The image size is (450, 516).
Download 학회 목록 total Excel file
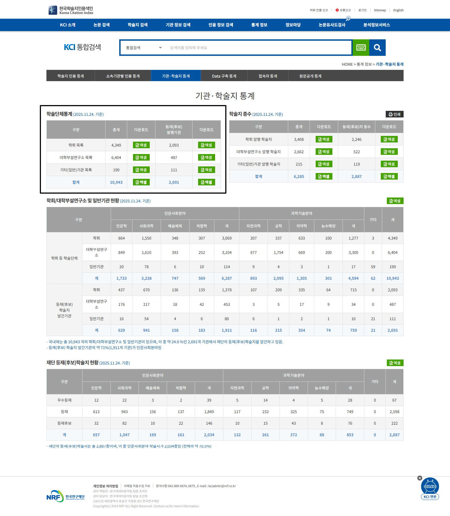point(141,145)
